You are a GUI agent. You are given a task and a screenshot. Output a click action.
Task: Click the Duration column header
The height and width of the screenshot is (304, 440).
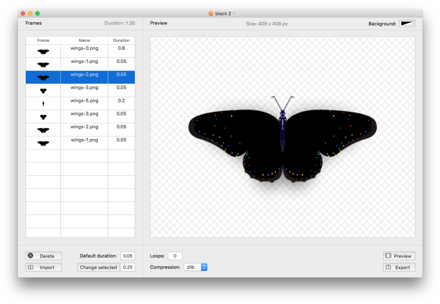point(121,40)
